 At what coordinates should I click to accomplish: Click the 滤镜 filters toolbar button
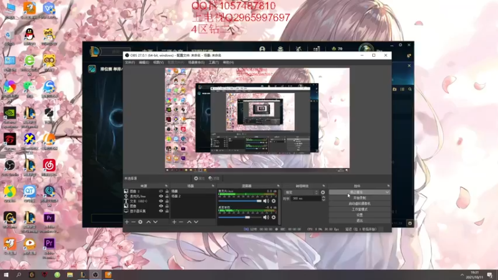(214, 179)
